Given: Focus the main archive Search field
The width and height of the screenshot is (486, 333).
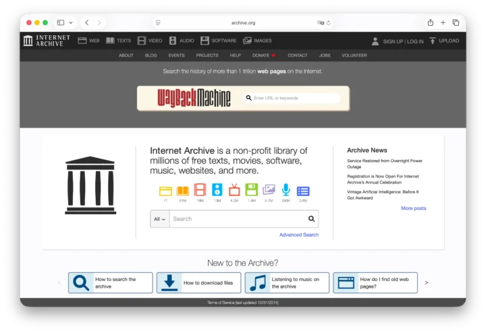Looking at the screenshot, I should coord(237,219).
